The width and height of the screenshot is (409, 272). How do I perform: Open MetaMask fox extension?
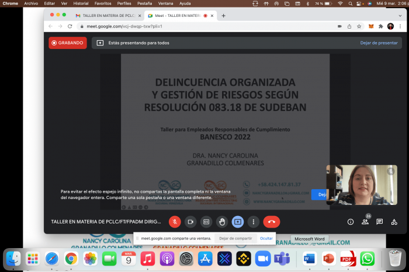tap(371, 26)
